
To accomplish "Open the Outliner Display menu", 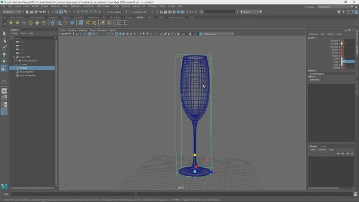I will (x=14, y=34).
